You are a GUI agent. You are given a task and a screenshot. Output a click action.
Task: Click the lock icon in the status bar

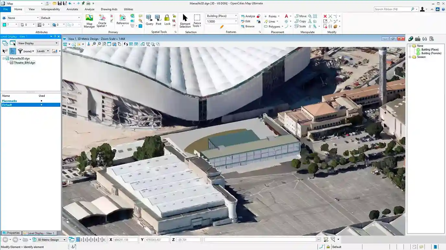pyautogui.click(x=328, y=247)
